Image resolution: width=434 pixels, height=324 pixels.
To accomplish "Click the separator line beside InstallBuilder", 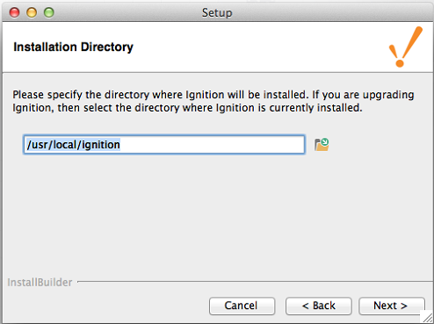I will [x=255, y=282].
